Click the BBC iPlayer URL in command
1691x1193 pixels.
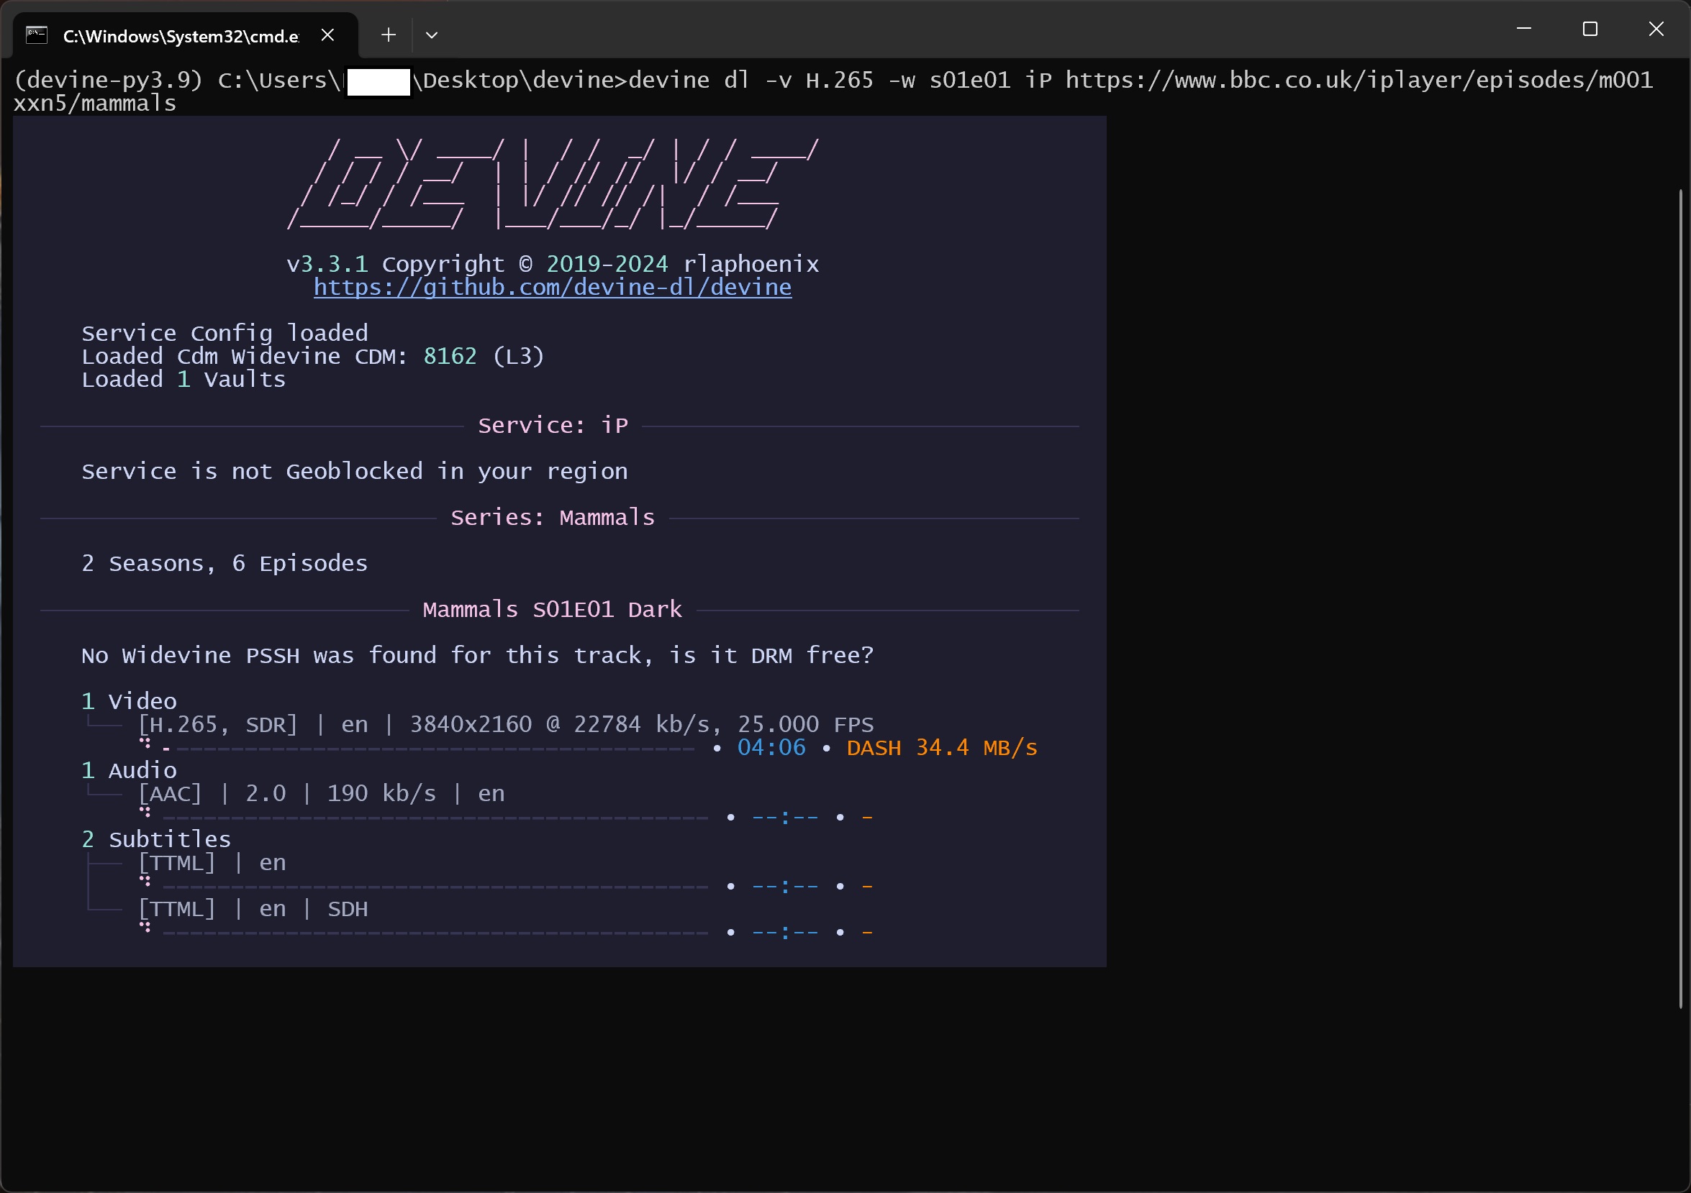pyautogui.click(x=1359, y=80)
